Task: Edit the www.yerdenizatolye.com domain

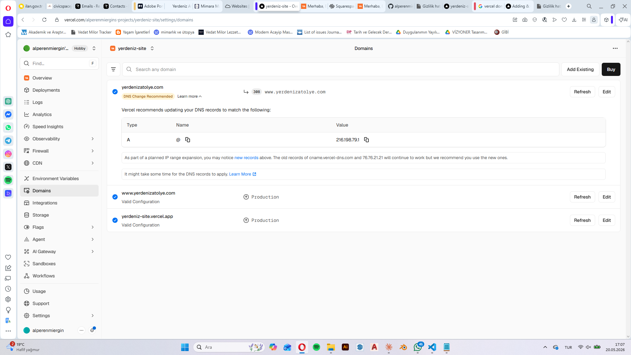Action: pos(607,197)
